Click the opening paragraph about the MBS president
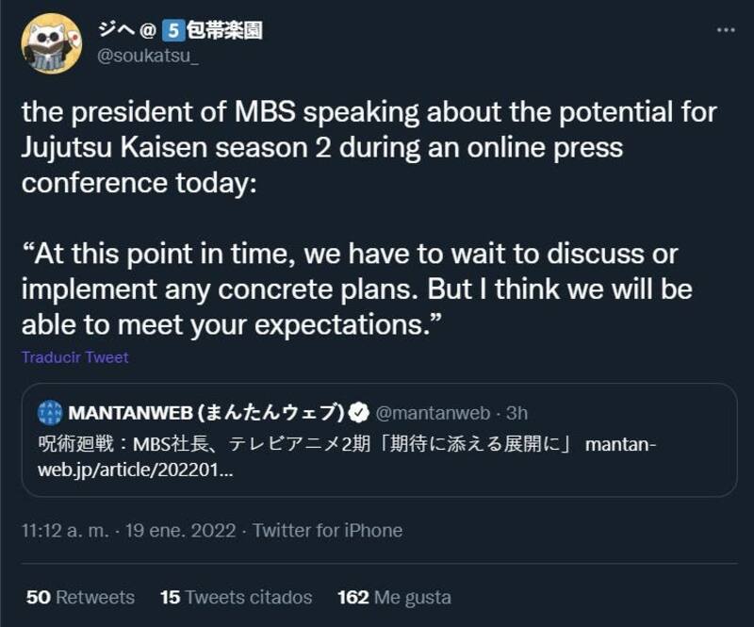 [369, 146]
